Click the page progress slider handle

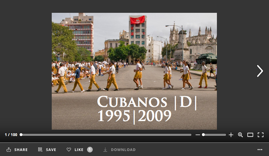coord(21,135)
